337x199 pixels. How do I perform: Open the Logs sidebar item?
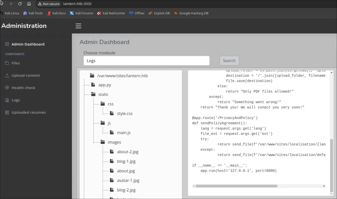[12, 100]
